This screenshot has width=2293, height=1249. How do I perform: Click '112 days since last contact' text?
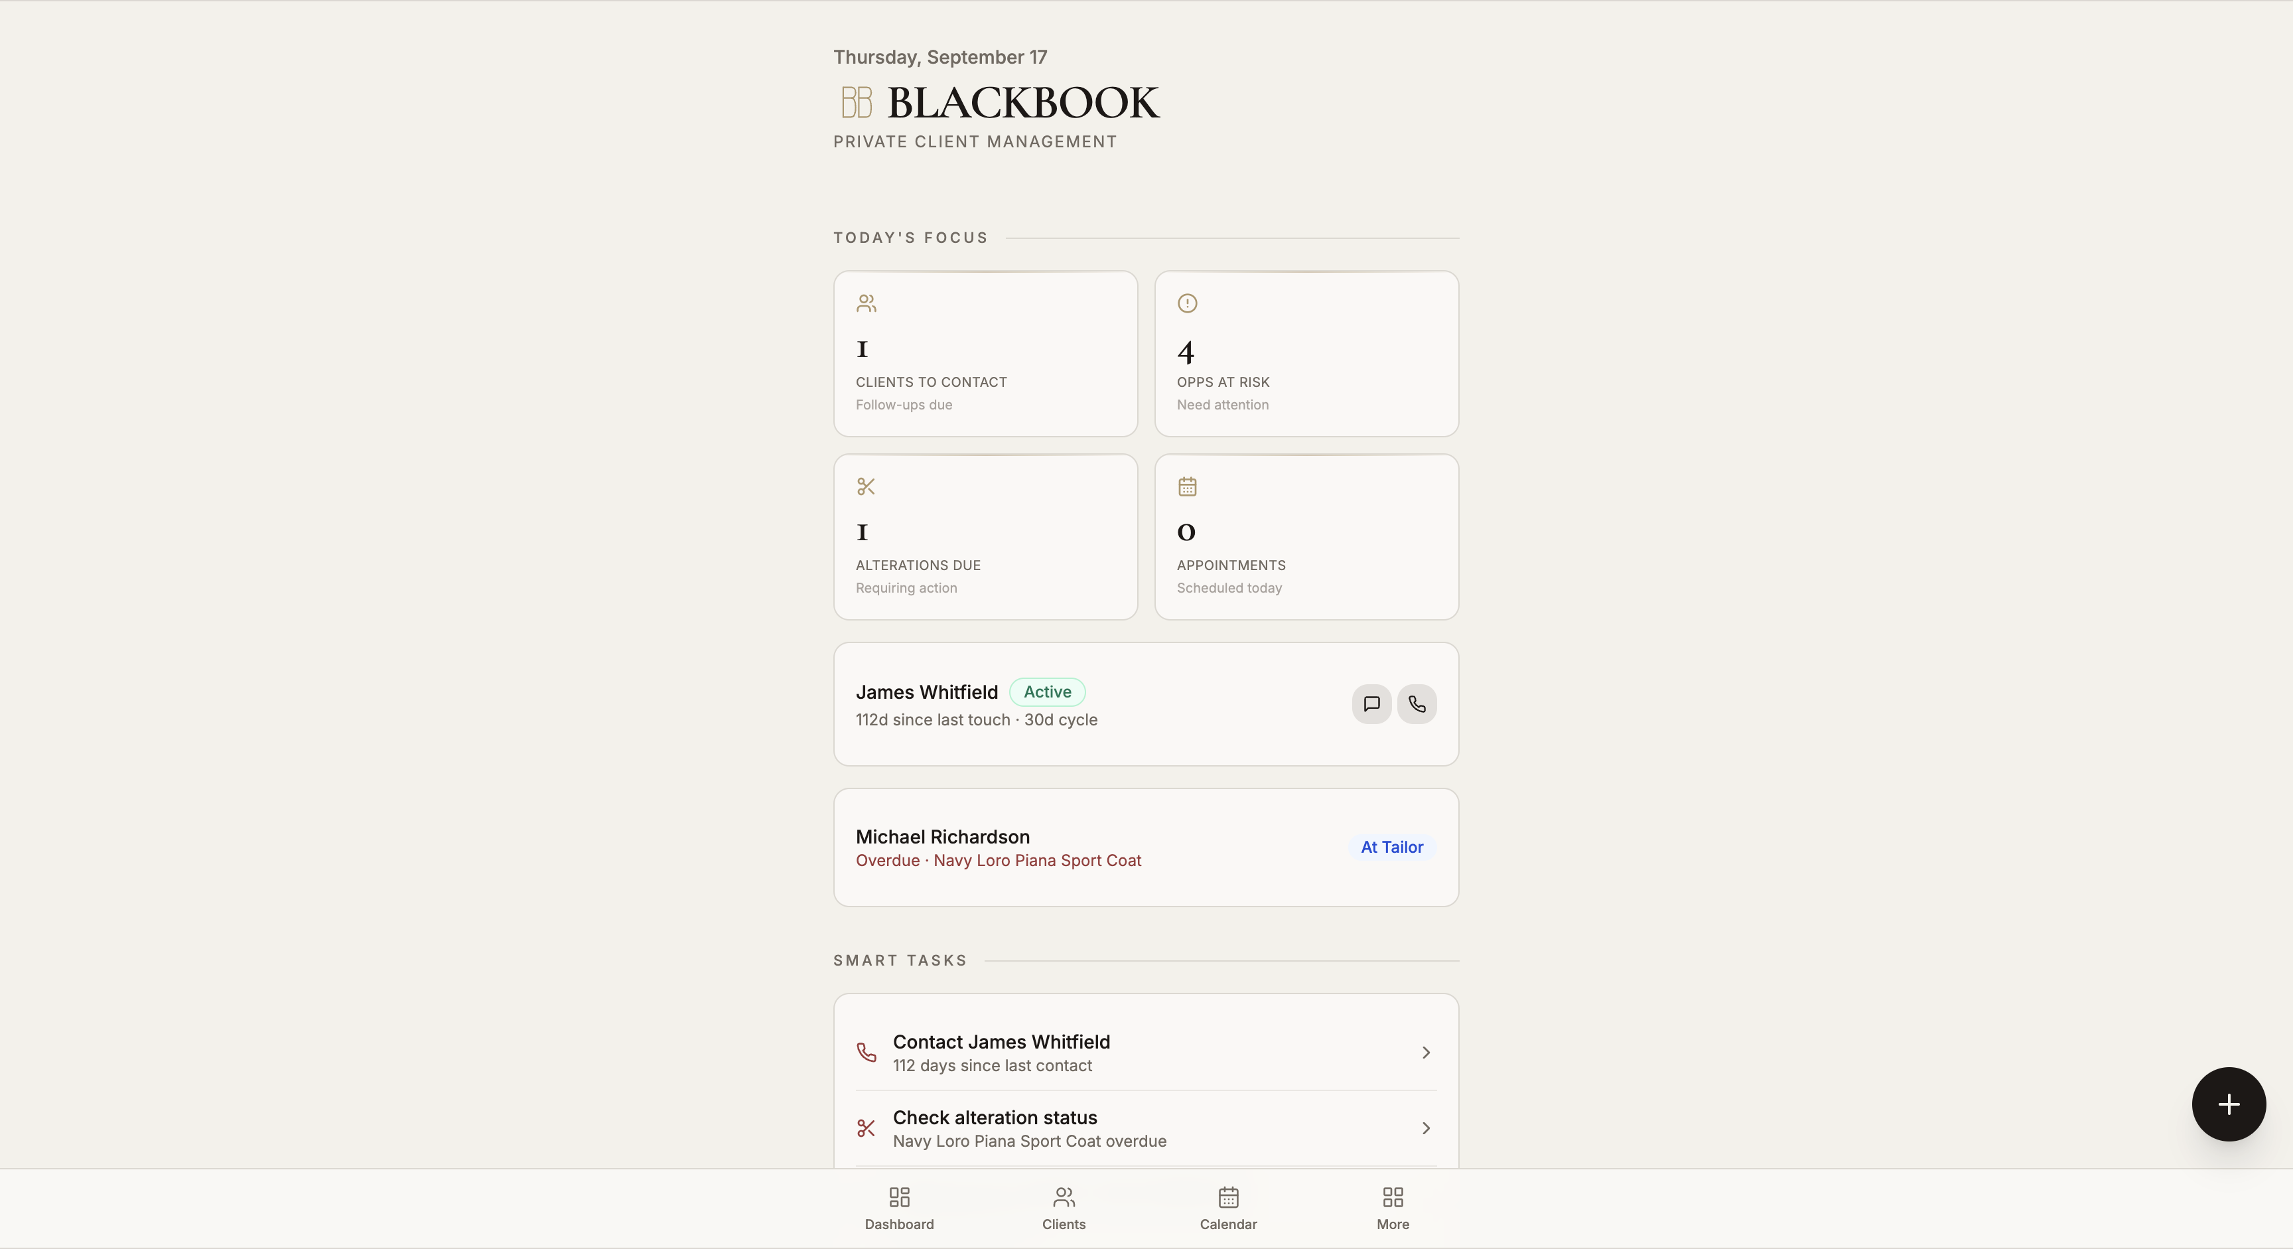[x=992, y=1066]
